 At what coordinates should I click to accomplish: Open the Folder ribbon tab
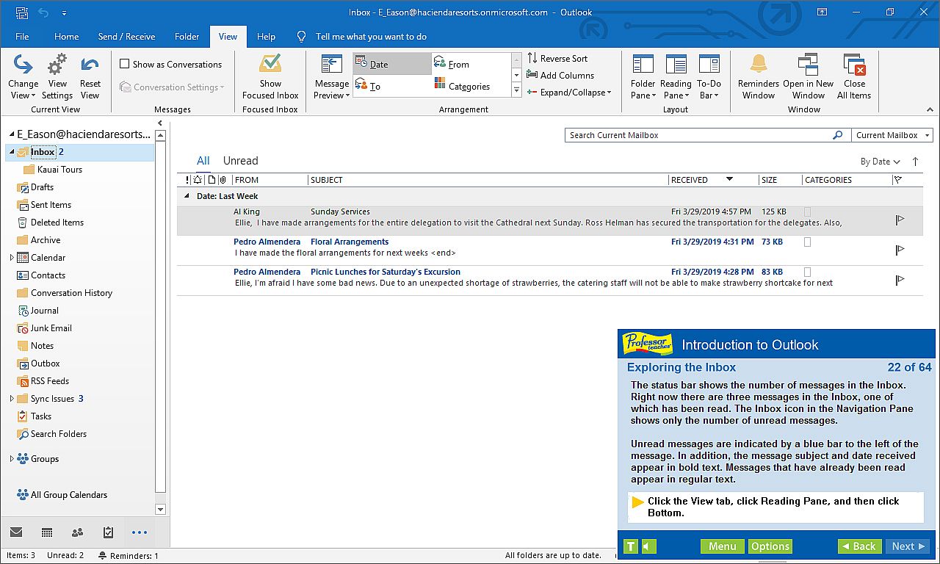187,37
